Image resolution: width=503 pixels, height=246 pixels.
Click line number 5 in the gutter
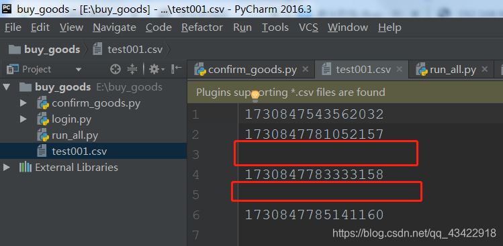click(195, 195)
